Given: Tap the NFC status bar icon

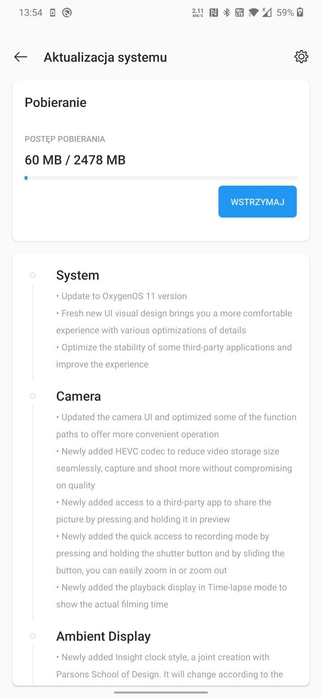Looking at the screenshot, I should (x=214, y=13).
